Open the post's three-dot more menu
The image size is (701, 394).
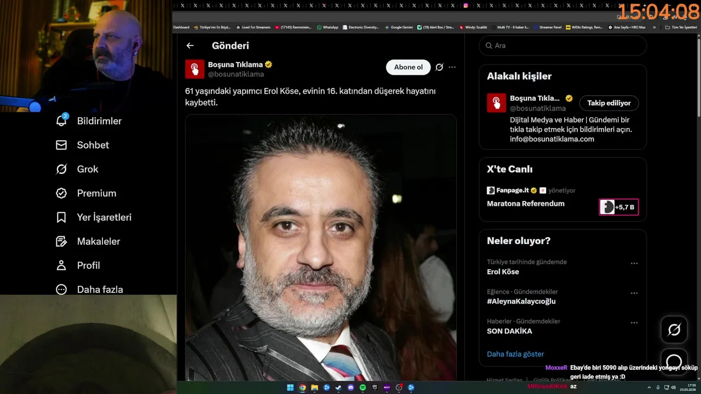click(452, 67)
